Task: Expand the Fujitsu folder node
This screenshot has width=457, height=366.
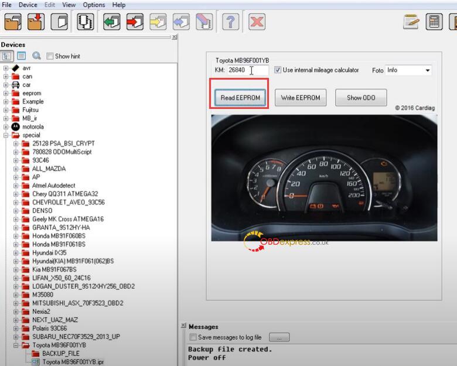Action: pos(5,110)
